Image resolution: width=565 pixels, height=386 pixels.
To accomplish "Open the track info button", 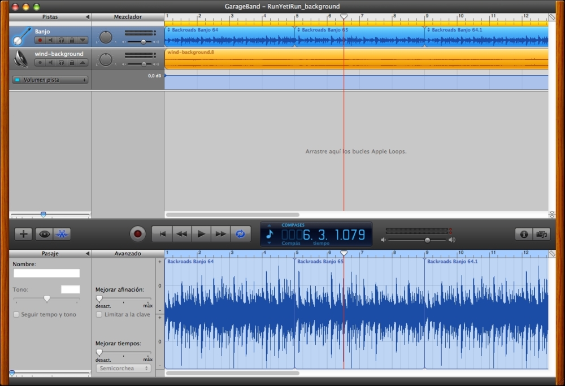I will tap(524, 235).
